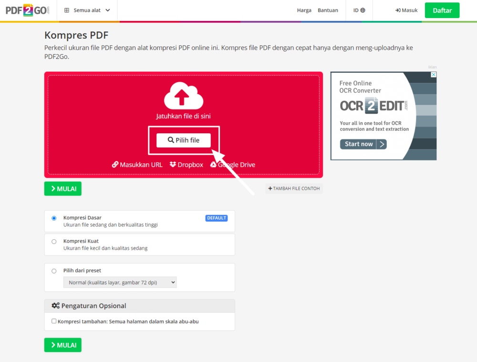This screenshot has height=362, width=477.
Task: Click the Pilih file button
Action: point(184,140)
